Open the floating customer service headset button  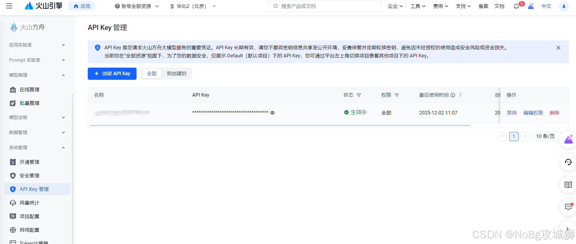[568, 162]
